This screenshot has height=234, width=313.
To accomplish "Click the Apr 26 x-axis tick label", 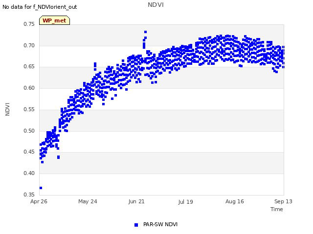I will (x=39, y=201).
